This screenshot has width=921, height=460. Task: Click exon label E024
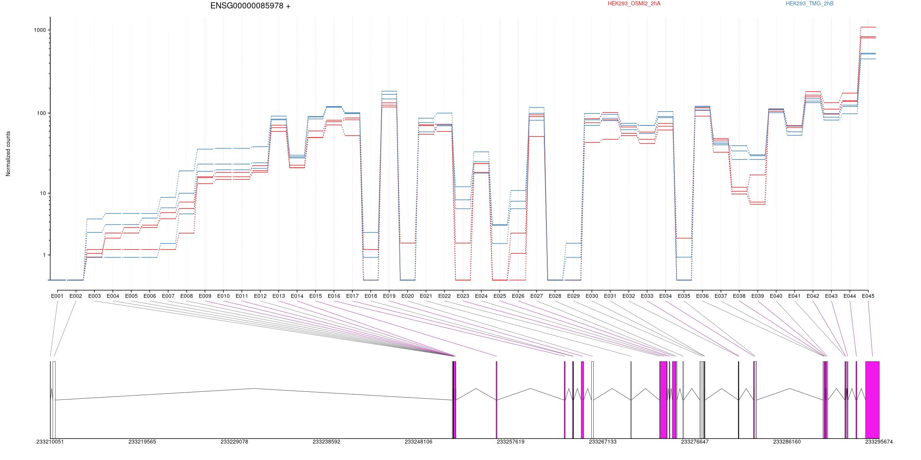(x=481, y=296)
